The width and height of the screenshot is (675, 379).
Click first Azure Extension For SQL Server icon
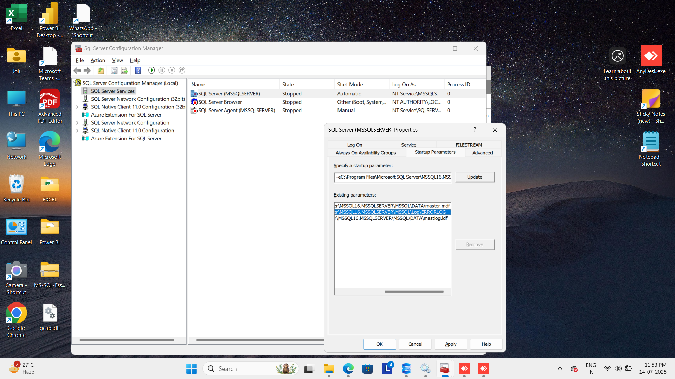(85, 115)
